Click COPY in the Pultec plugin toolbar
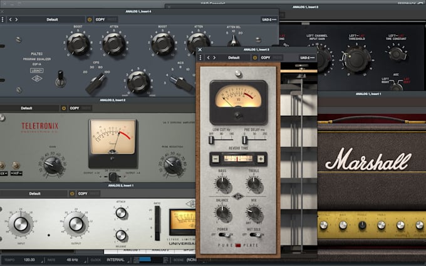Image resolution: width=426 pixels, height=266 pixels. click(100, 19)
